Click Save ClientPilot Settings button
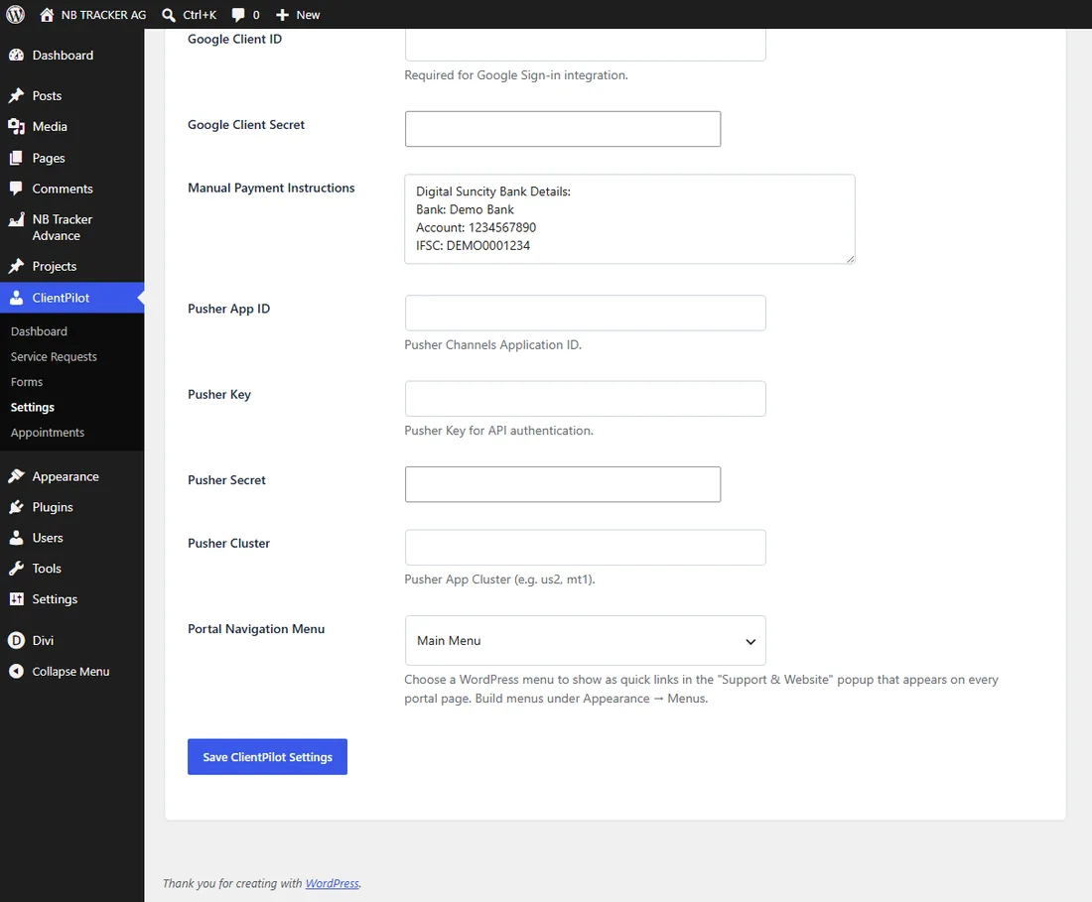The image size is (1092, 902). pyautogui.click(x=267, y=756)
